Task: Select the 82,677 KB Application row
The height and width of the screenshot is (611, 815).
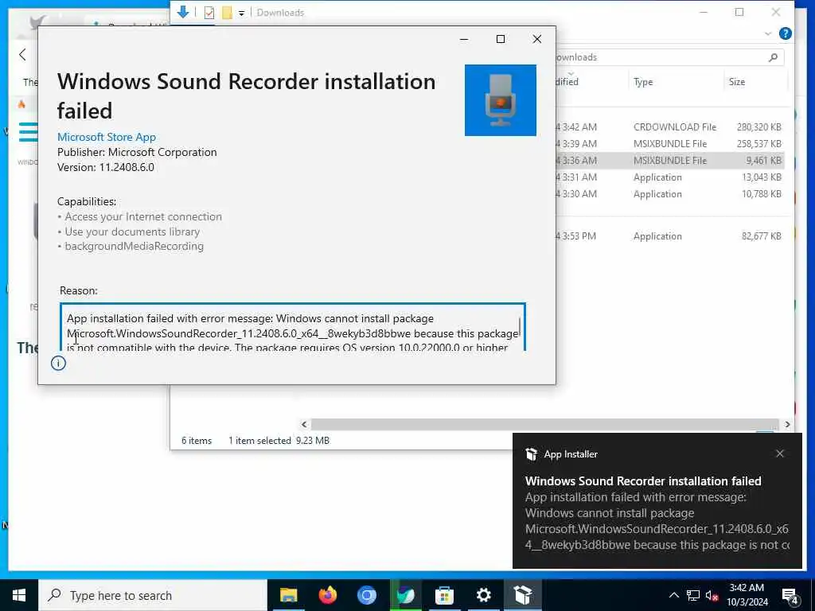Action: pyautogui.click(x=670, y=235)
